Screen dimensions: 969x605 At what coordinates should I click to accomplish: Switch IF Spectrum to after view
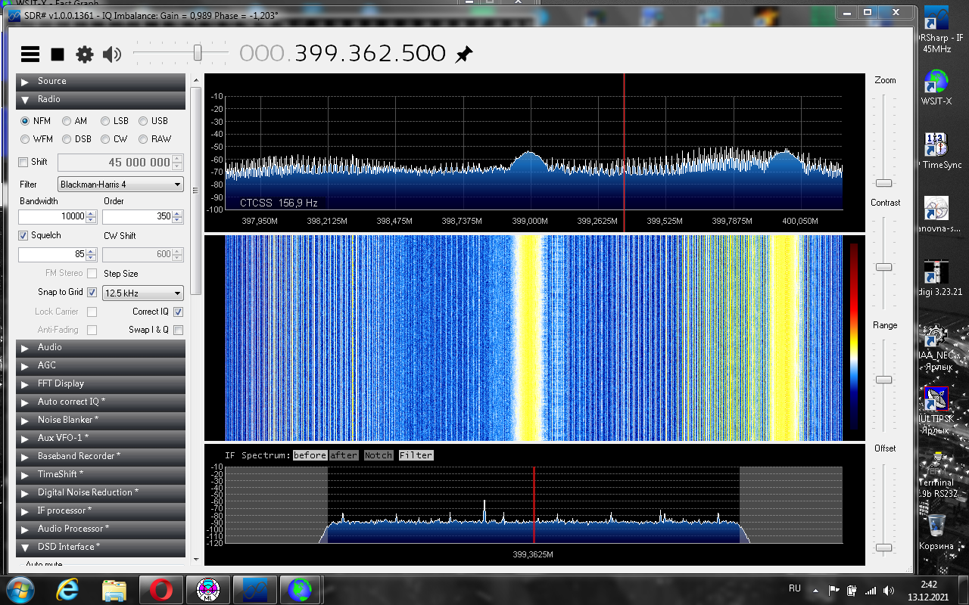pyautogui.click(x=344, y=455)
